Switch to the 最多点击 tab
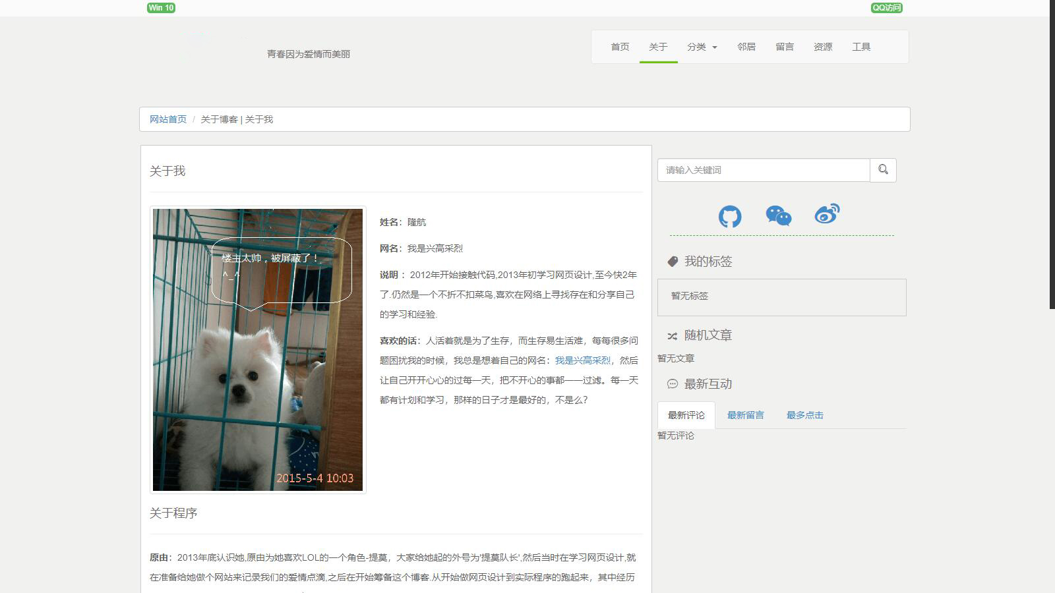 805,415
